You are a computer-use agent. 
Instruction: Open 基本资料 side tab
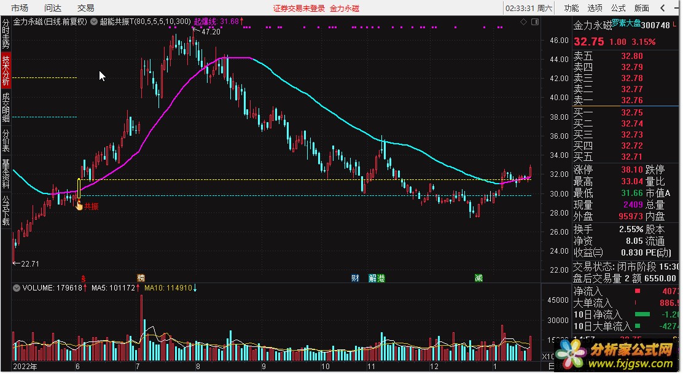pos(6,173)
